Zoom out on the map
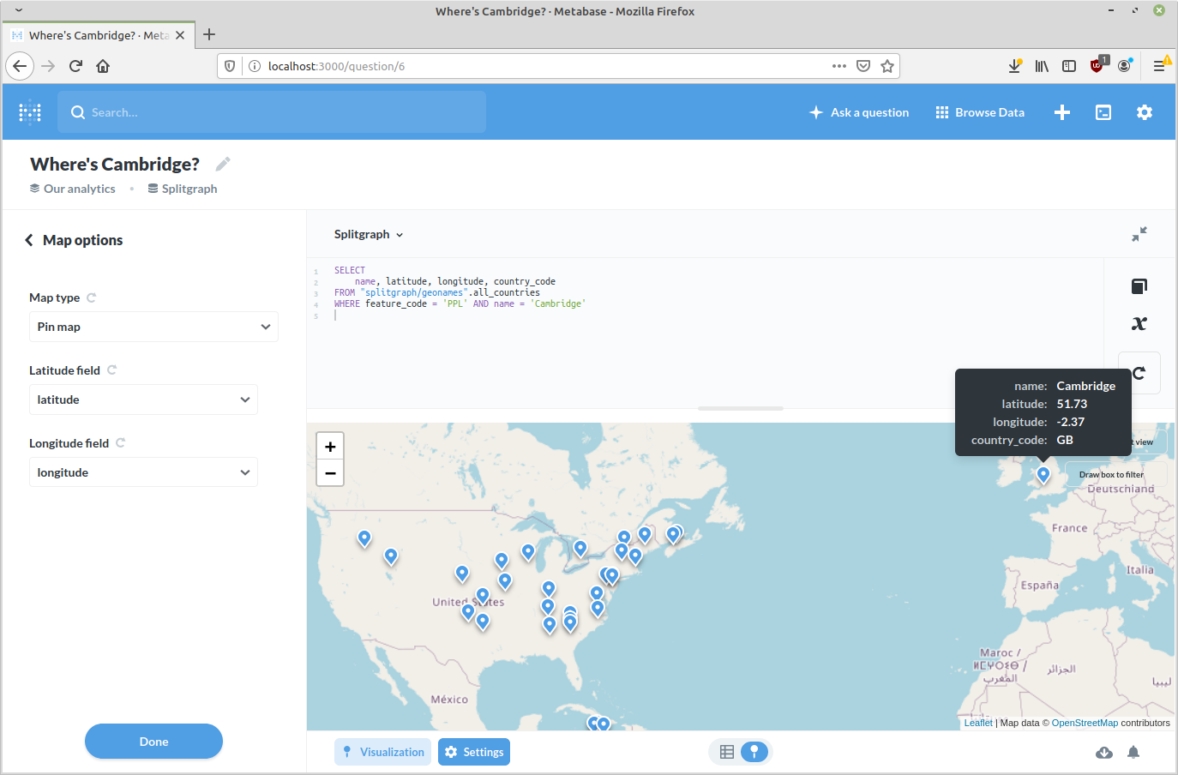 330,472
